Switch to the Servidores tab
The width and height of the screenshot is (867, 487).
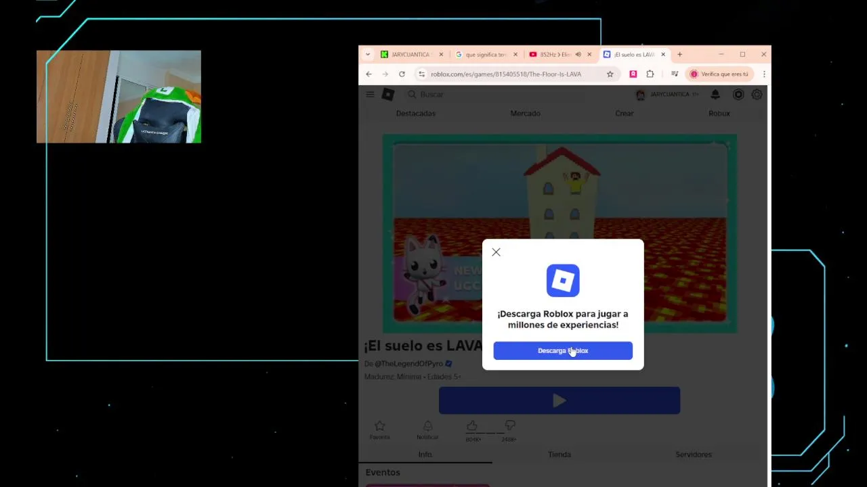pos(694,455)
